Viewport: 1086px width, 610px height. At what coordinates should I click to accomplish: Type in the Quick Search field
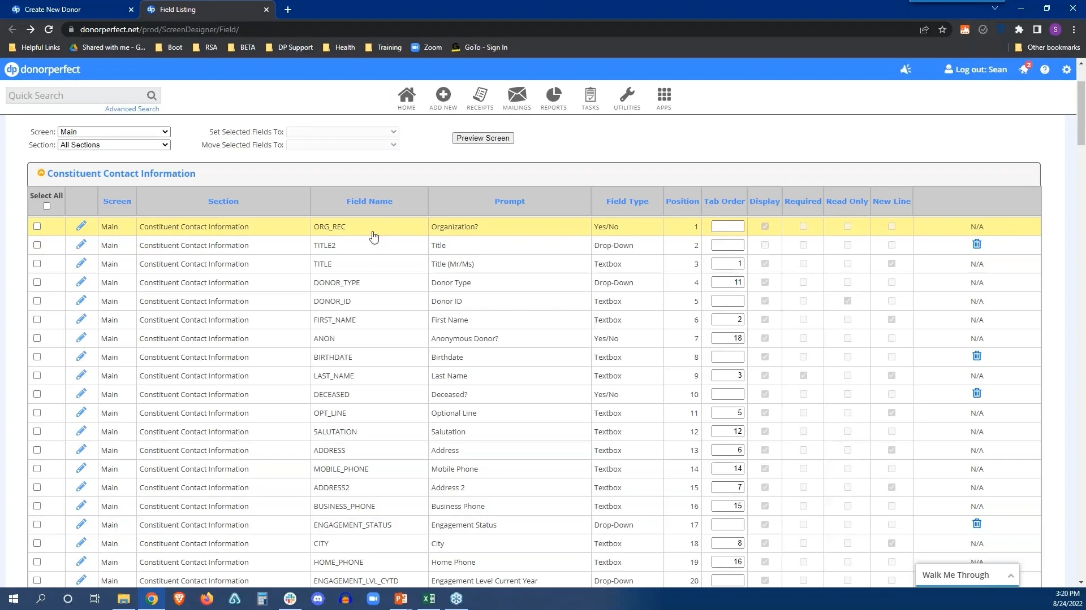(74, 95)
